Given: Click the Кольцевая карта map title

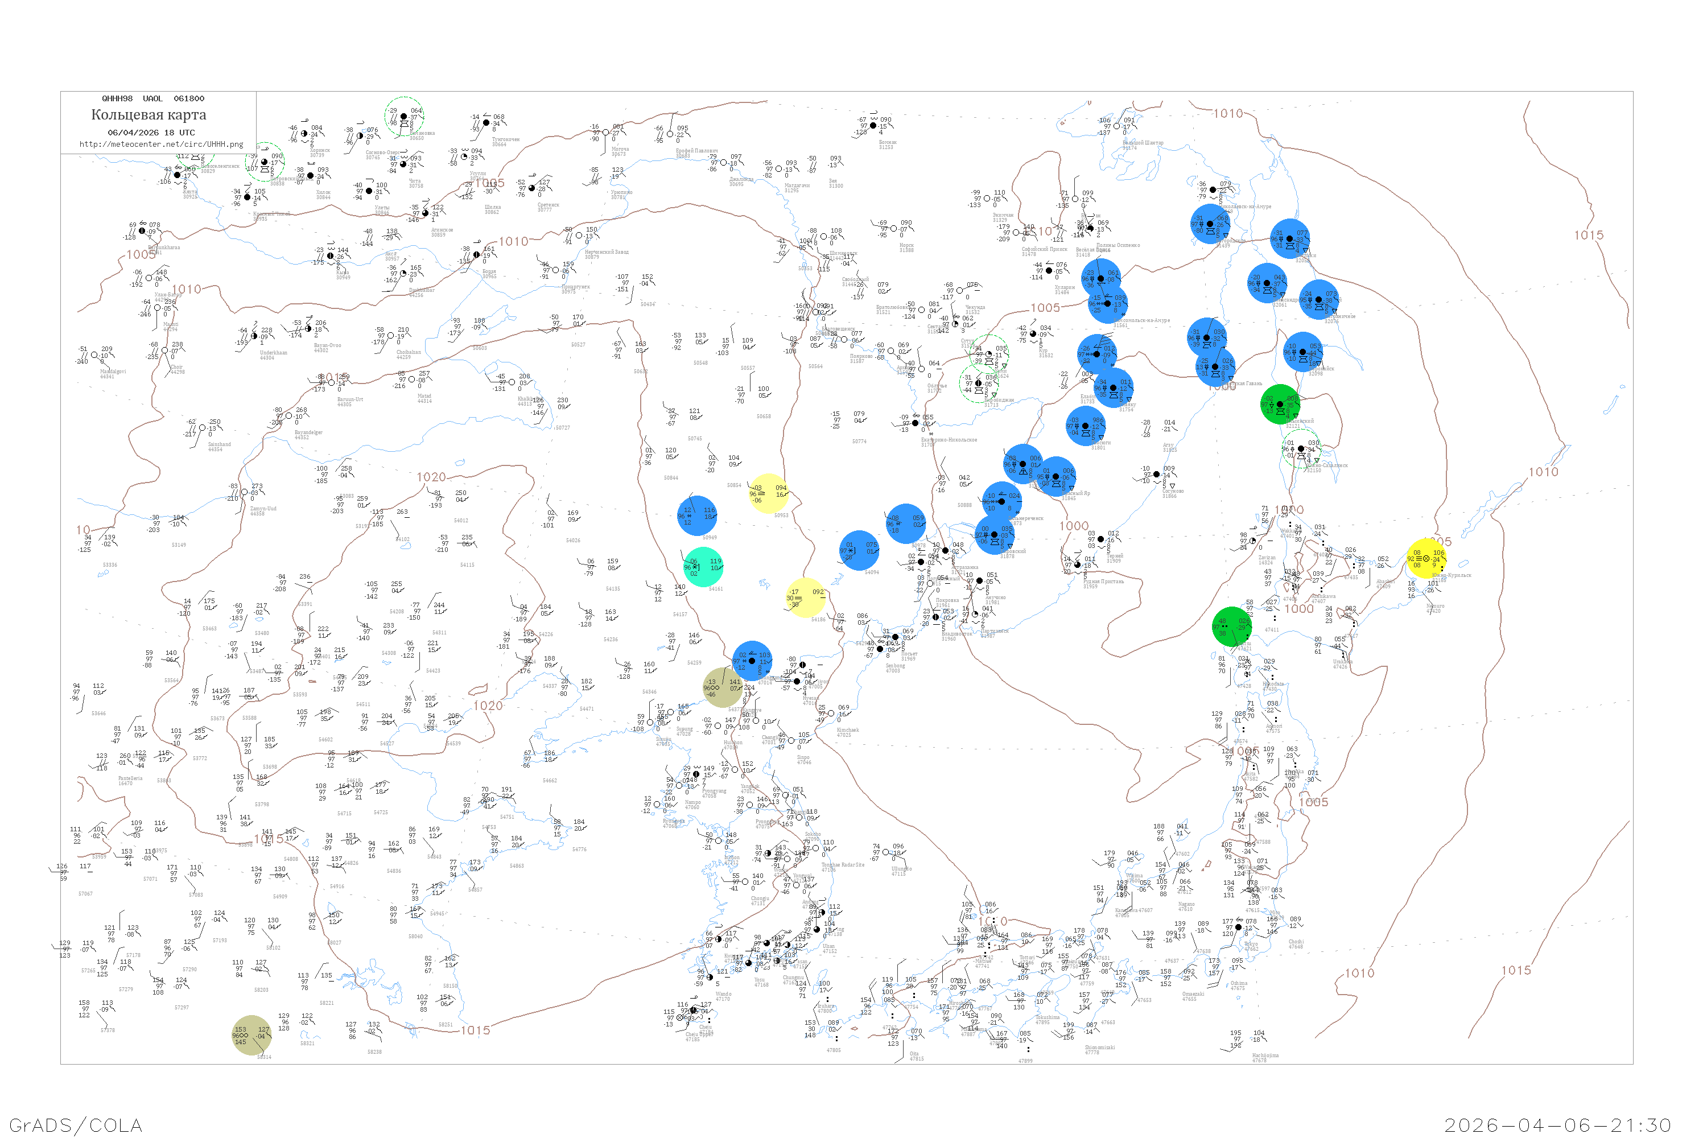Looking at the screenshot, I should pyautogui.click(x=149, y=115).
